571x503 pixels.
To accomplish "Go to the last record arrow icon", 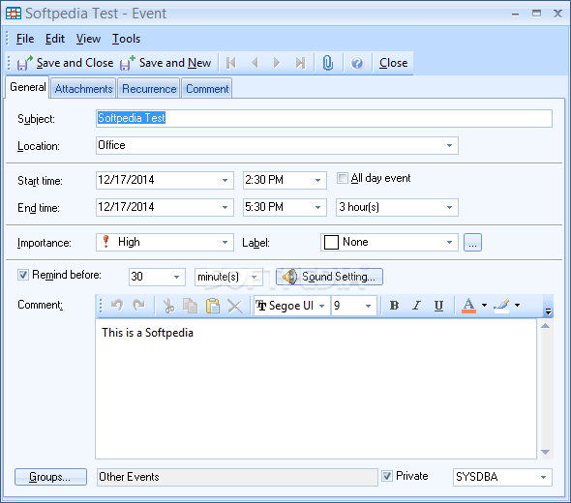I will click(x=300, y=63).
